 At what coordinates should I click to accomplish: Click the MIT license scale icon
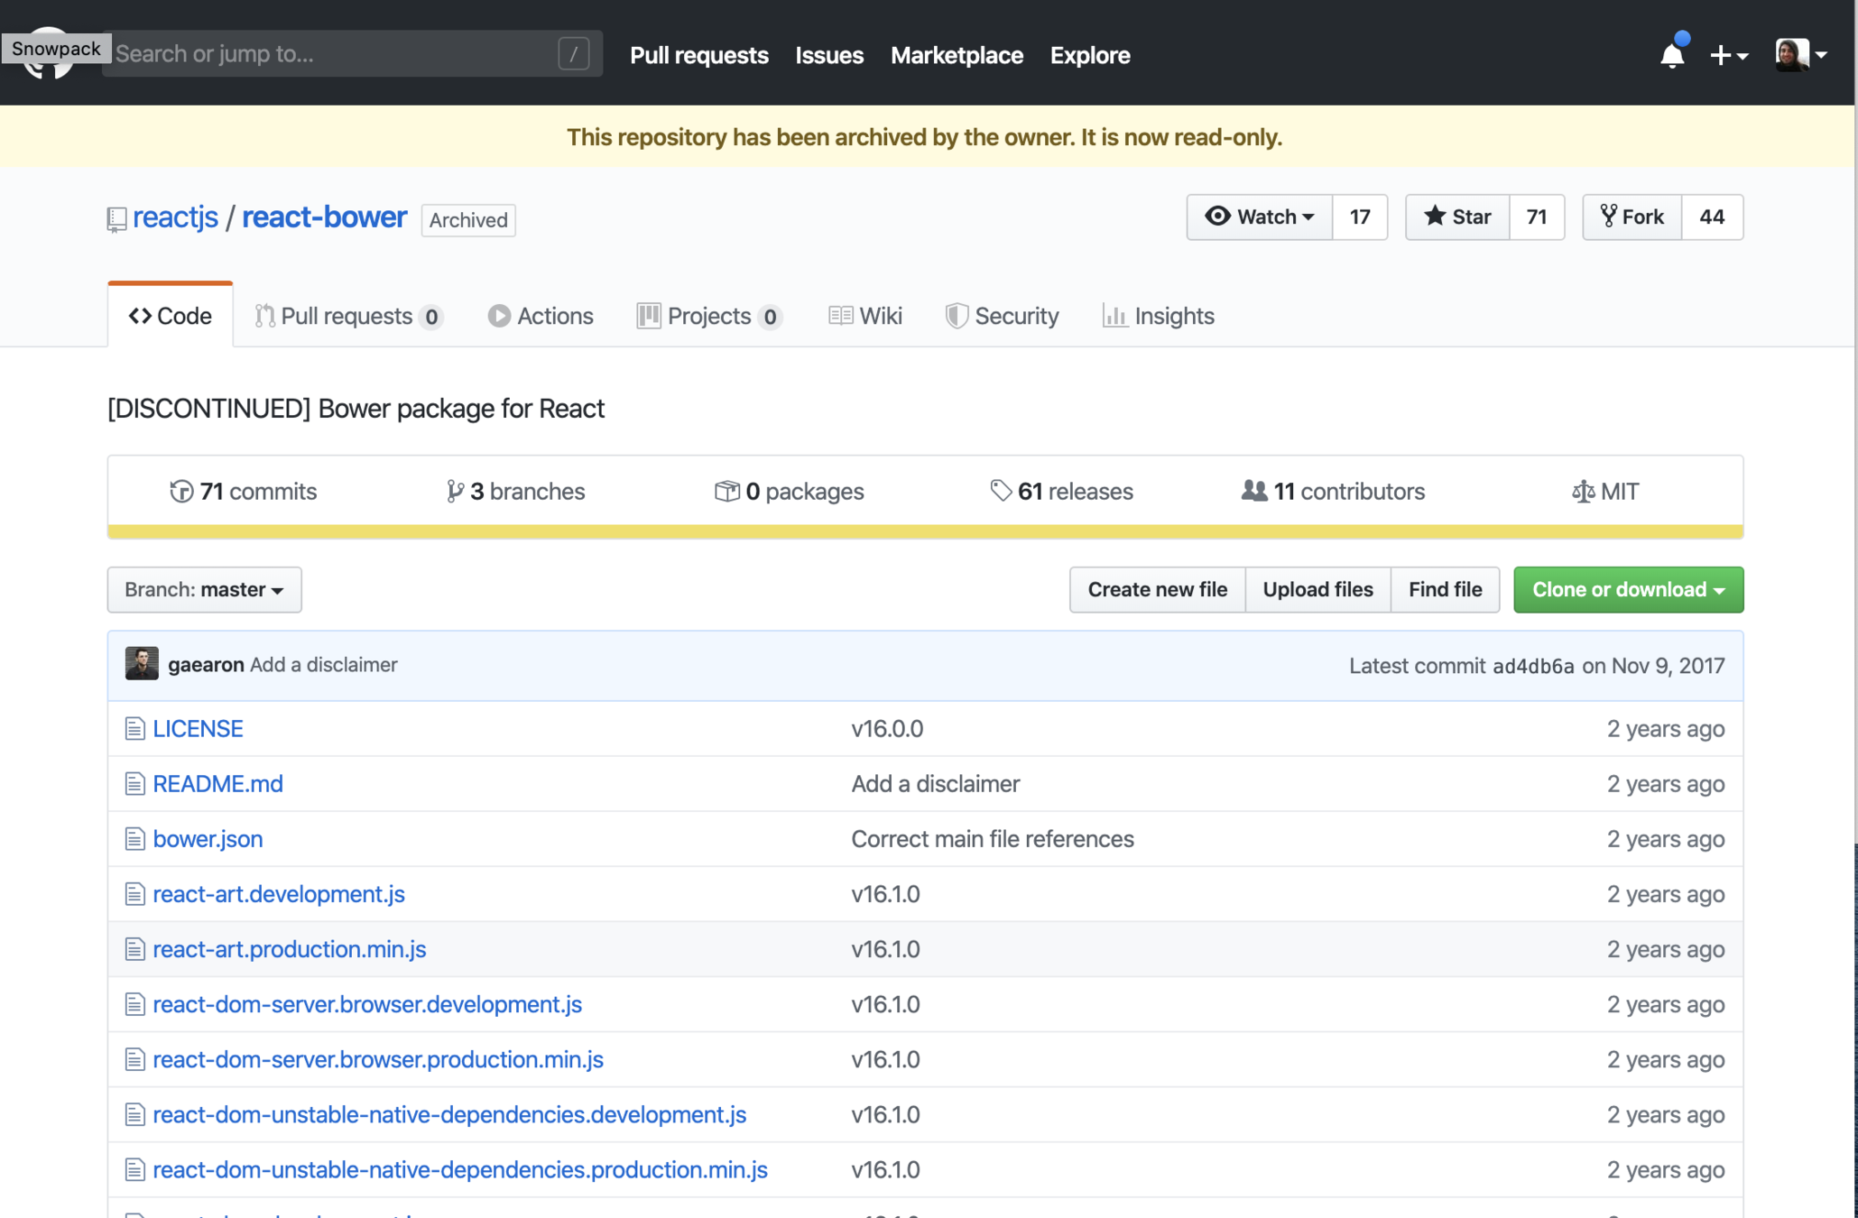pyautogui.click(x=1582, y=492)
